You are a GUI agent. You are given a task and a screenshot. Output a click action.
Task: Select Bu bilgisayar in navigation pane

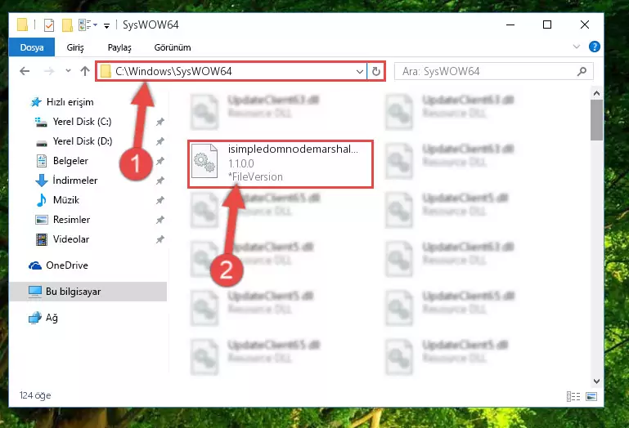[88, 292]
